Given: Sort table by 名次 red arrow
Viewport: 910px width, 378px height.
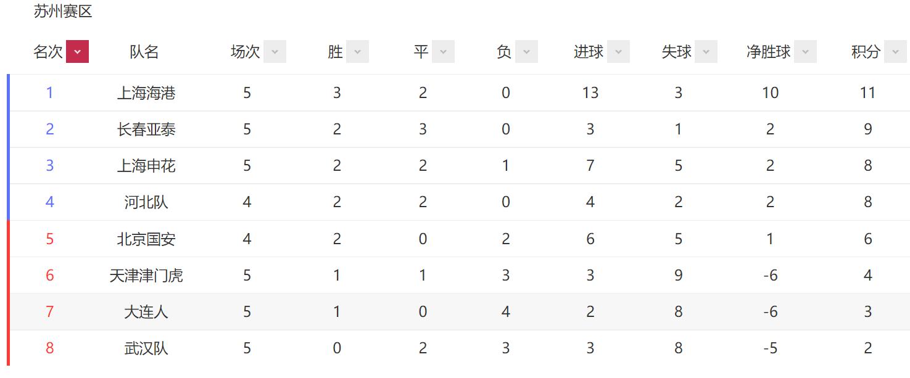Looking at the screenshot, I should (x=77, y=52).
